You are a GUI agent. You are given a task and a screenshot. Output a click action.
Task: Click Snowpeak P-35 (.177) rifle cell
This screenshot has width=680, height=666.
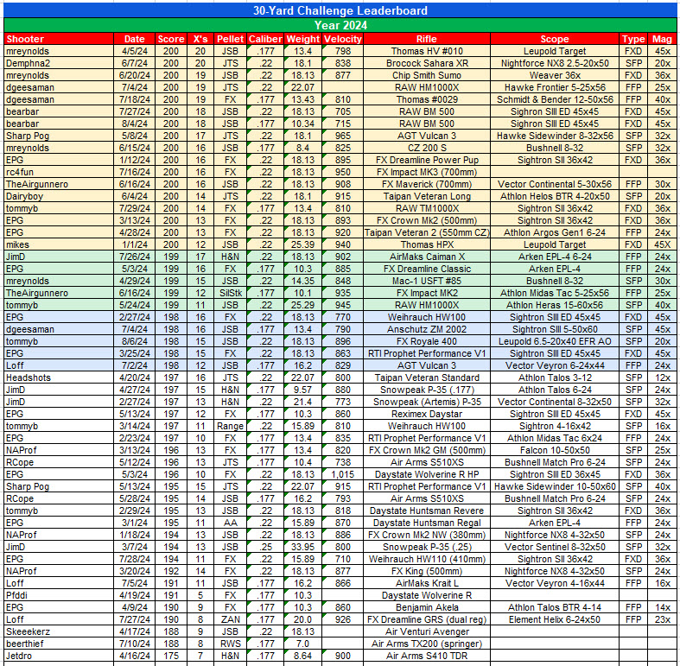[427, 390]
